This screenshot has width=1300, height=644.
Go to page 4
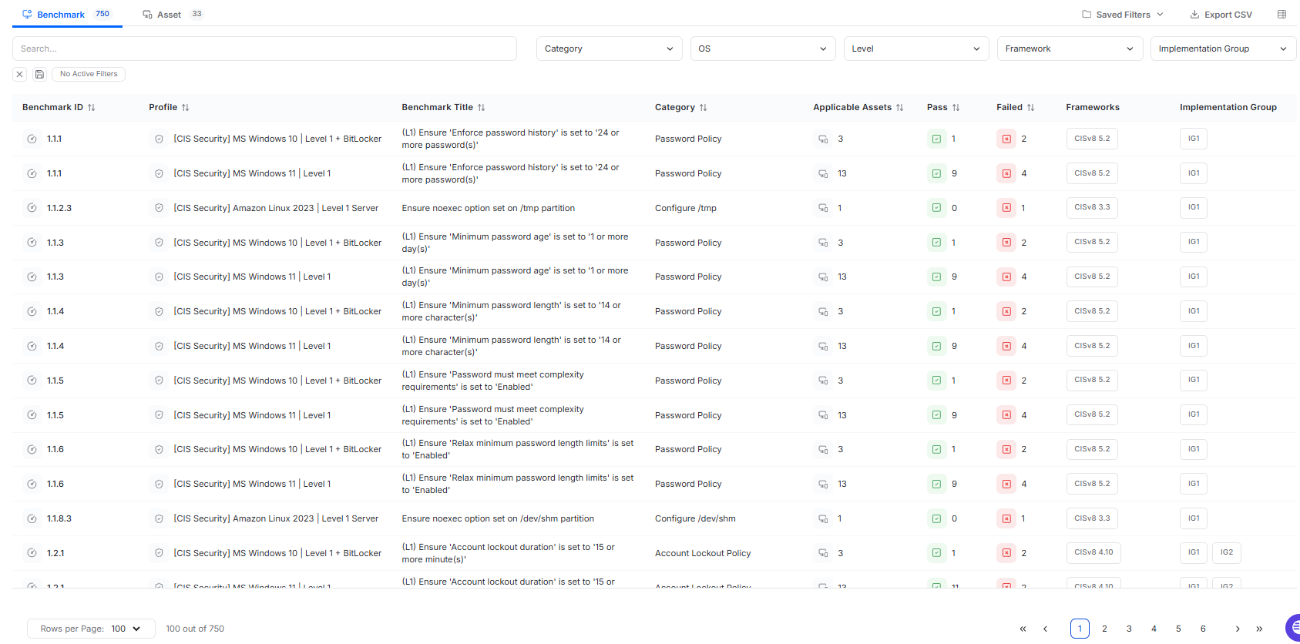click(x=1154, y=629)
